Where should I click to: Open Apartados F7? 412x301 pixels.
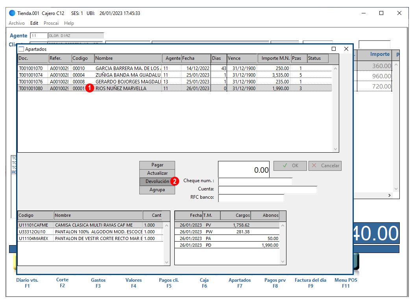(240, 283)
